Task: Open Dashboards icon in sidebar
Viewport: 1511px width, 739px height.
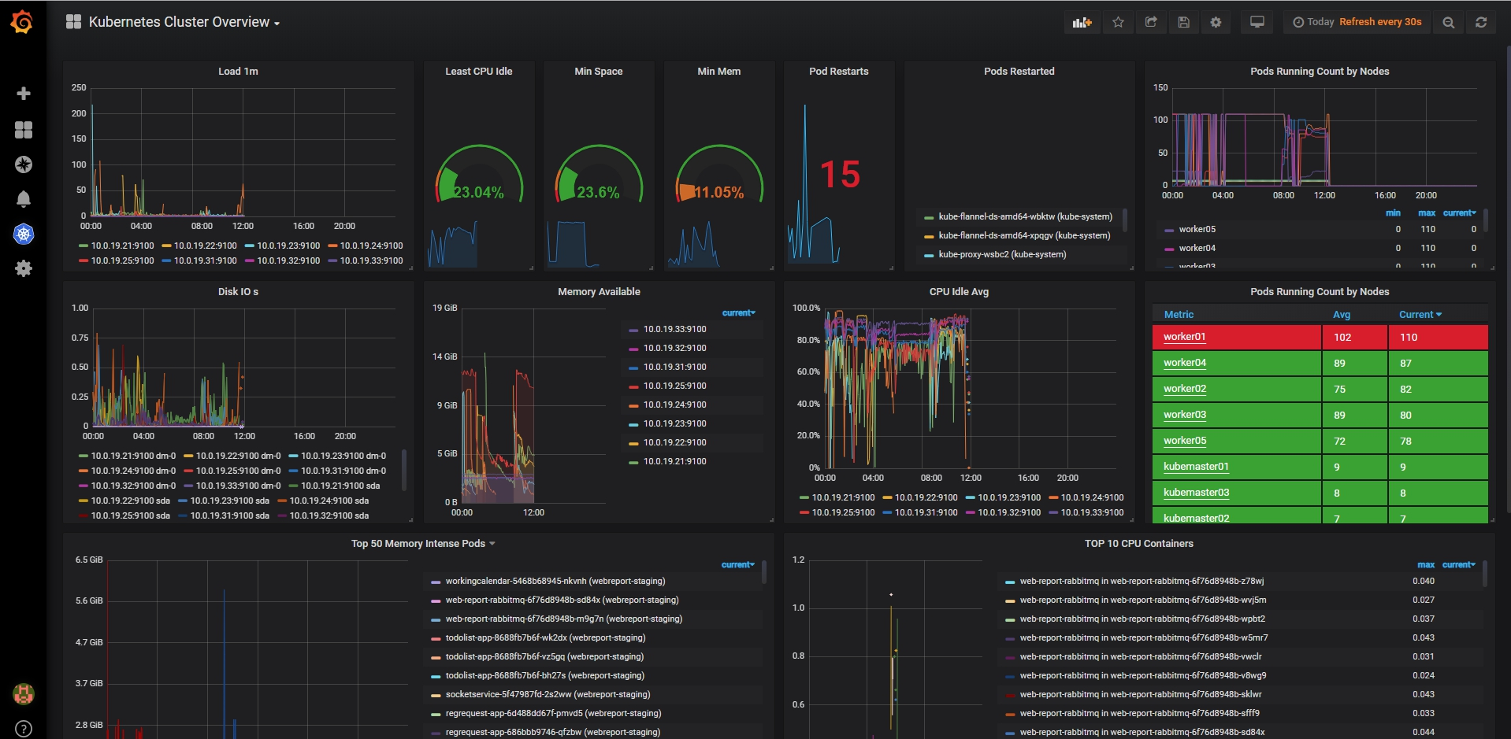Action: (24, 129)
